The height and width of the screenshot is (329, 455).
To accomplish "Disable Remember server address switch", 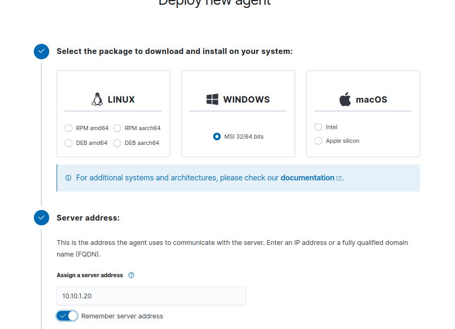I will coord(67,316).
